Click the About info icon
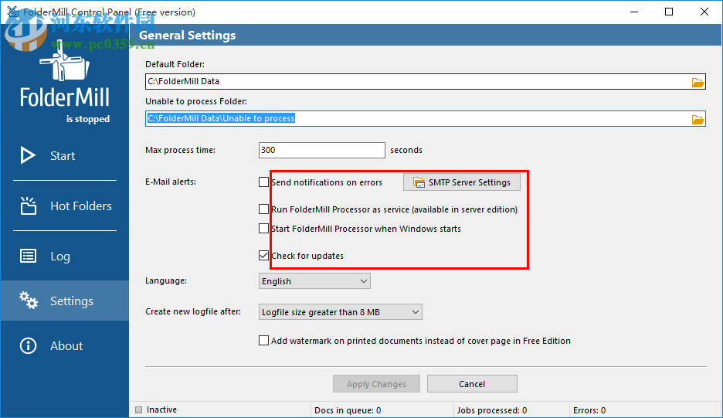723x418 pixels. [29, 345]
